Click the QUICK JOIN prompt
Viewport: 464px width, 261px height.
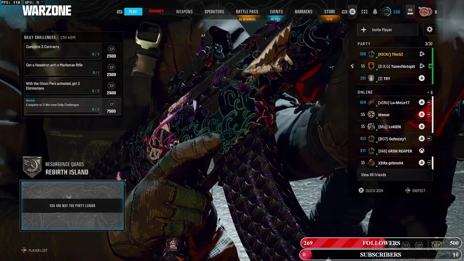(371, 190)
